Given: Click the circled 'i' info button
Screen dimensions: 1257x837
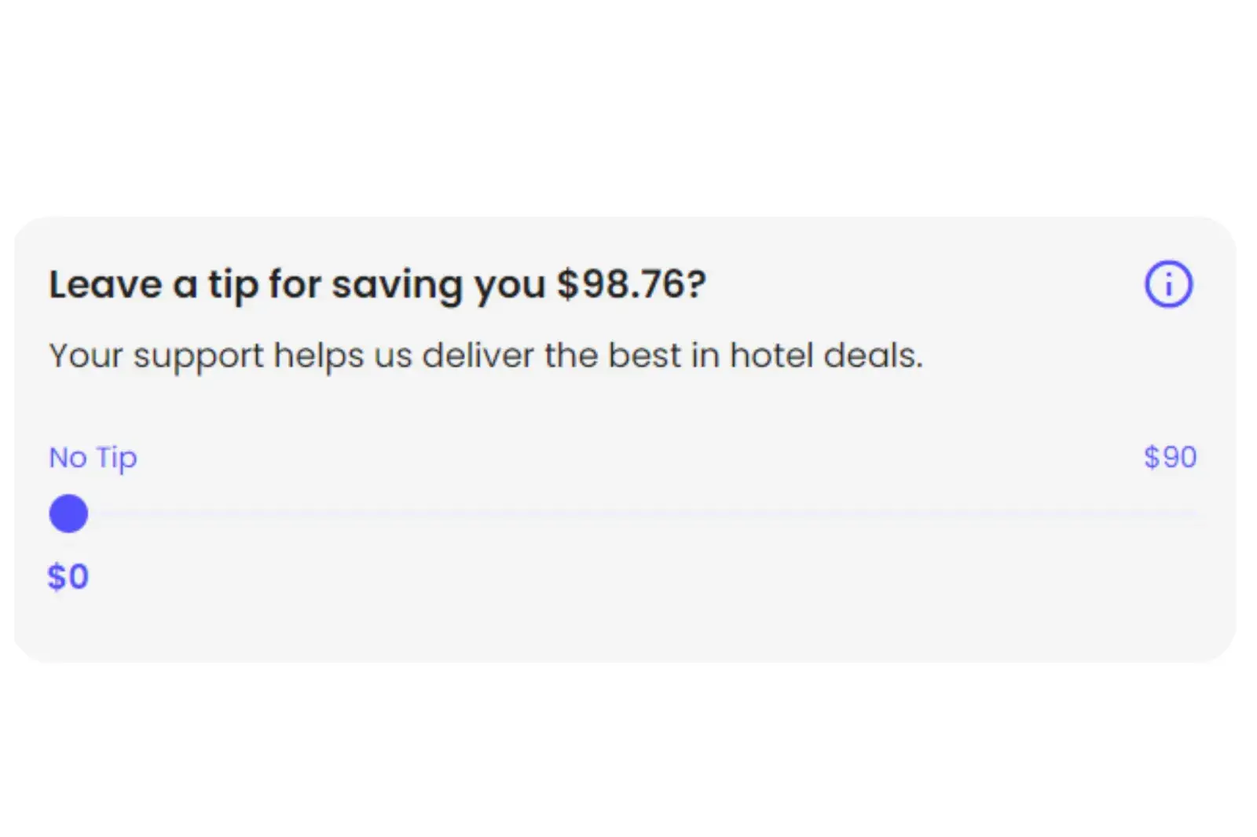Looking at the screenshot, I should tap(1168, 284).
